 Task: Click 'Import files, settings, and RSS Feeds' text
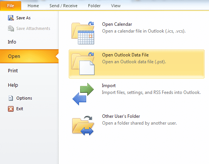[151, 92]
